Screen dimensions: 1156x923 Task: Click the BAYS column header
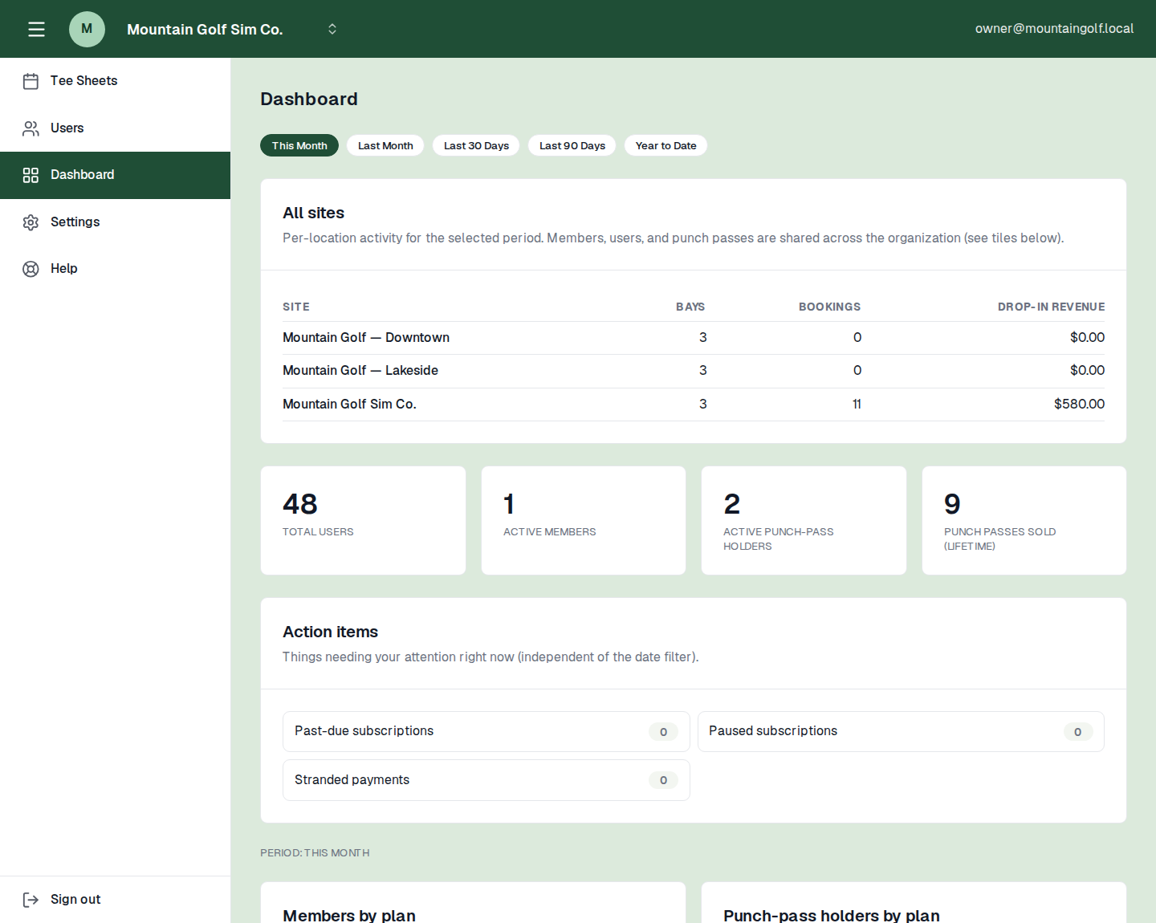(690, 307)
